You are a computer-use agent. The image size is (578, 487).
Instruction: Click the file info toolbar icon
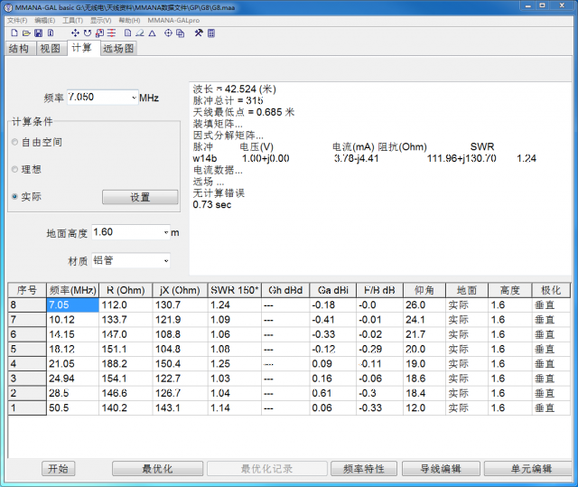click(51, 33)
